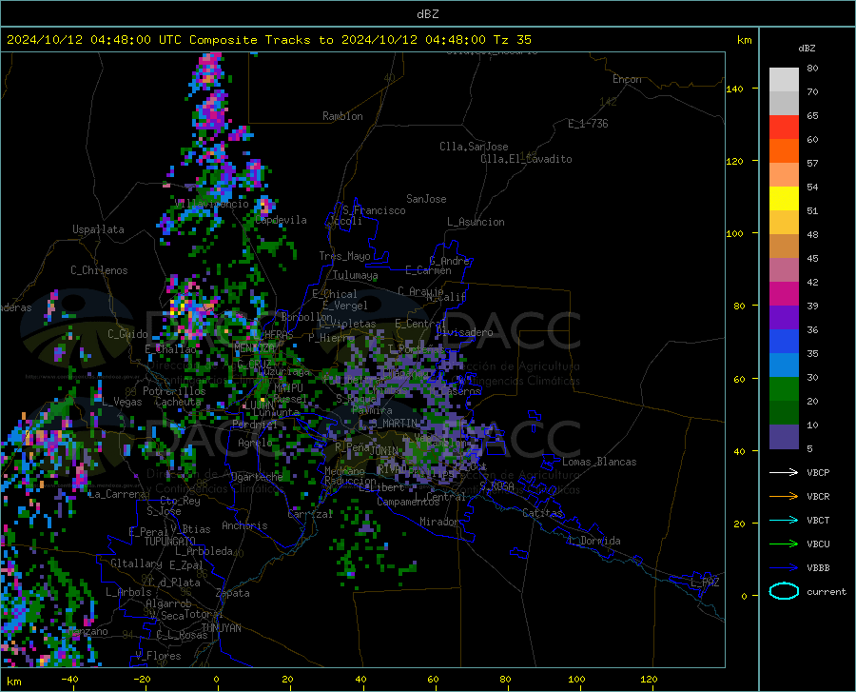856x692 pixels.
Task: Click the 'dBZ' title at the top
Action: pos(427,14)
